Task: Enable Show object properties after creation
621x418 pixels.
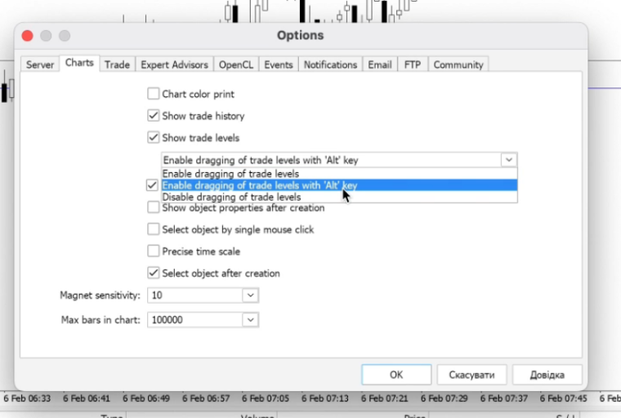Action: click(154, 207)
